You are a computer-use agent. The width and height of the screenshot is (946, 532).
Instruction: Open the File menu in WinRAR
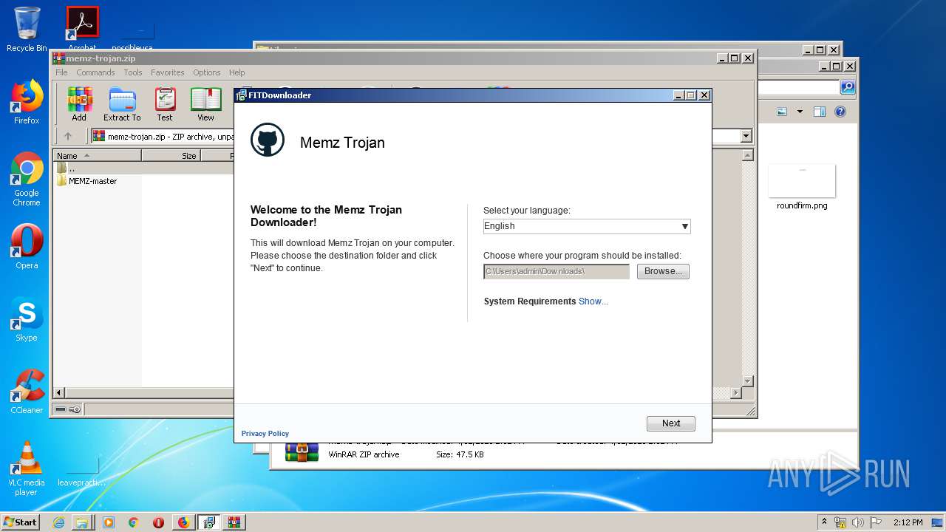pos(61,72)
